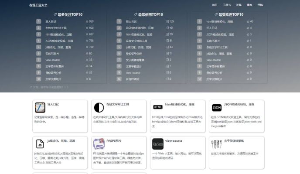Open 导航 in the top navigation
This screenshot has width=300, height=174.
(260, 5)
